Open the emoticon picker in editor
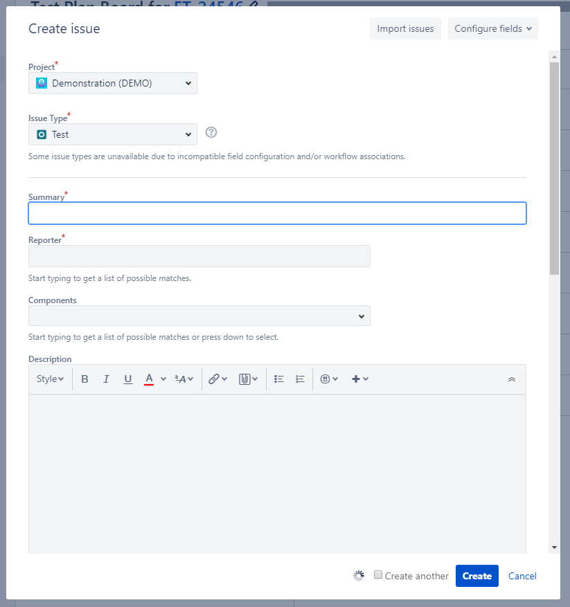 pyautogui.click(x=329, y=379)
